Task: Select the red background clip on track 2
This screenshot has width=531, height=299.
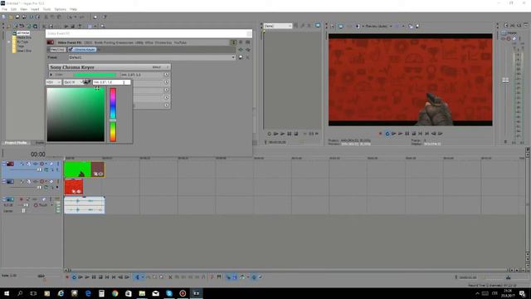Action: click(74, 187)
